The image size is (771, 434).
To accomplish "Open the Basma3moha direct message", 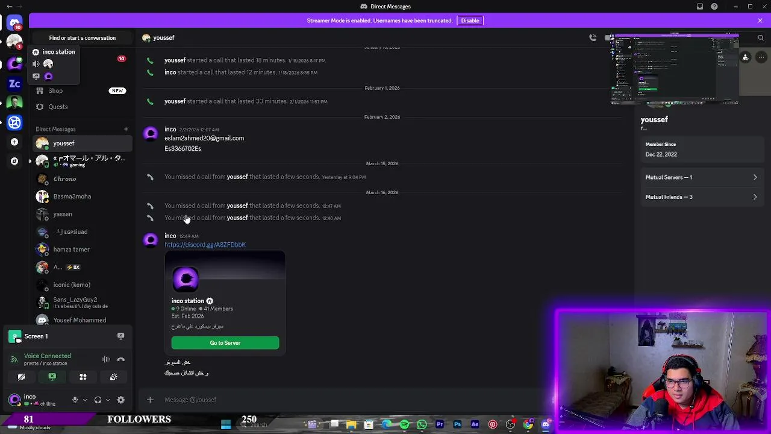I will coord(83,197).
